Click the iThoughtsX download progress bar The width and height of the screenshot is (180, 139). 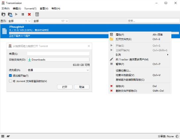[94, 33]
